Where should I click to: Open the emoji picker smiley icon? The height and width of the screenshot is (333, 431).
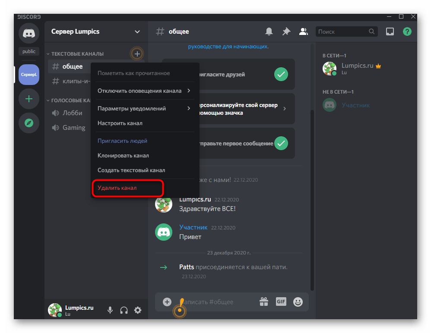(x=298, y=302)
